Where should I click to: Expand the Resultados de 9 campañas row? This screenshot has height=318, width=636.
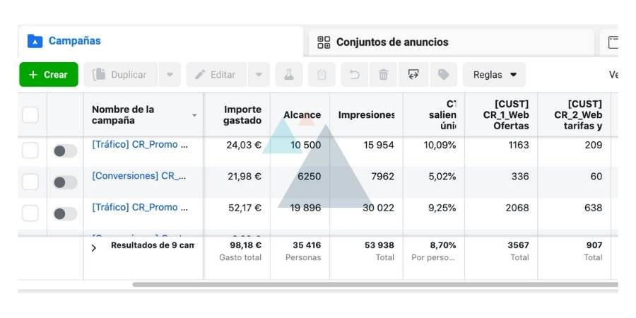point(94,248)
